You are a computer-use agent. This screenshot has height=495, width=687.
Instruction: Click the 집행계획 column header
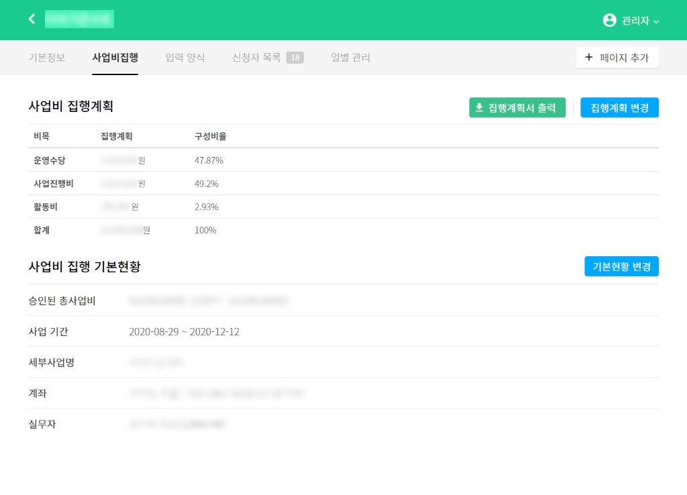click(117, 136)
